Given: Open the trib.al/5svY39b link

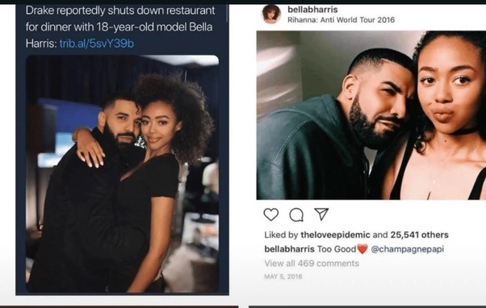Looking at the screenshot, I should tap(97, 44).
